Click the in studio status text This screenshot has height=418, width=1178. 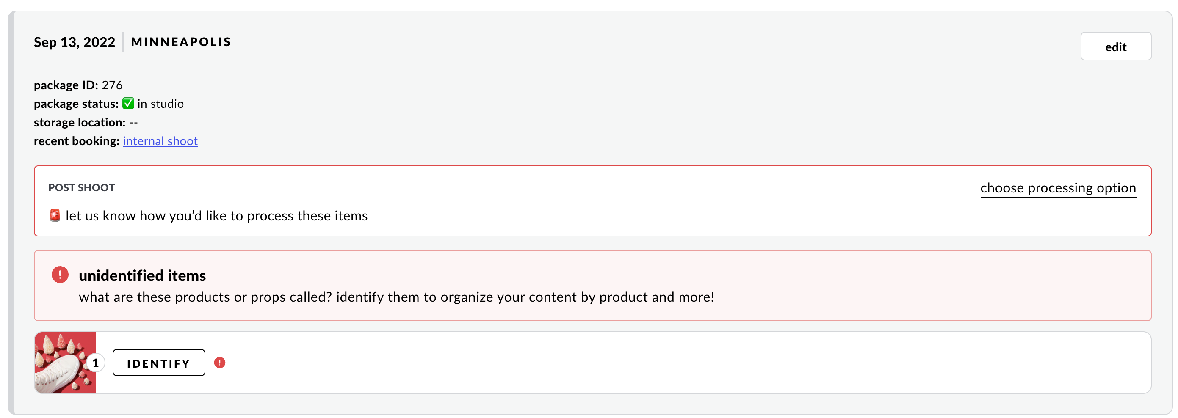(160, 104)
